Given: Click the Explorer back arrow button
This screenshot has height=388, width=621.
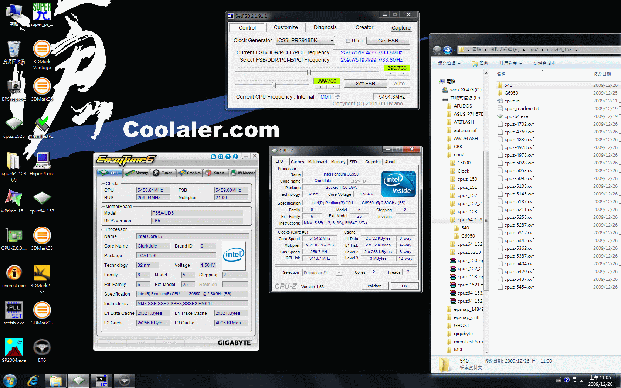Looking at the screenshot, I should pyautogui.click(x=437, y=50).
